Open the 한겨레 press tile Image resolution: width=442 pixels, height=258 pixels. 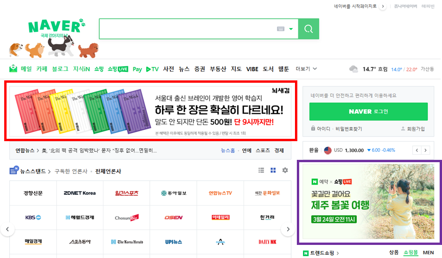[267, 217]
